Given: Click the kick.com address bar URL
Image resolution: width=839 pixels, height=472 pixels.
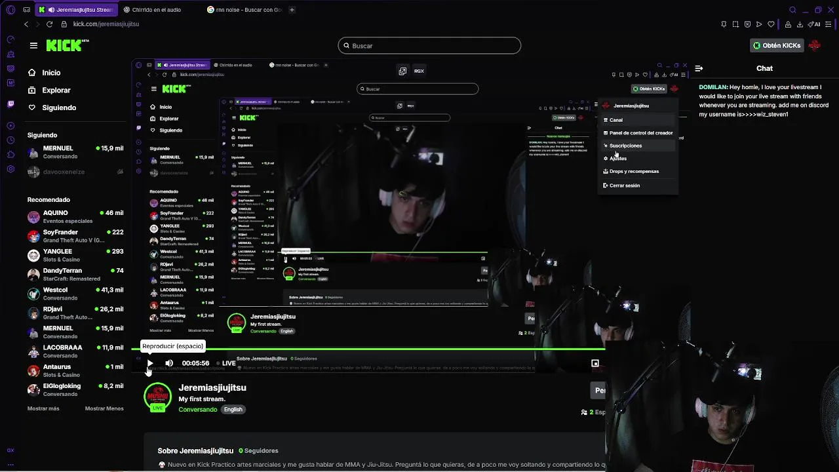Looking at the screenshot, I should [x=106, y=24].
